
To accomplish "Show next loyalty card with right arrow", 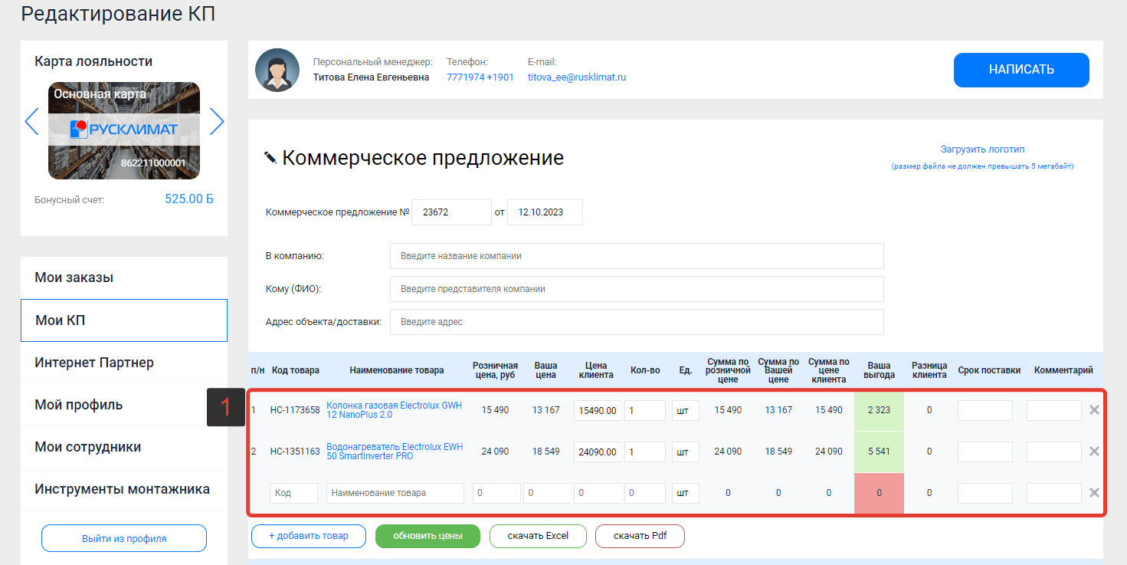I will point(217,121).
